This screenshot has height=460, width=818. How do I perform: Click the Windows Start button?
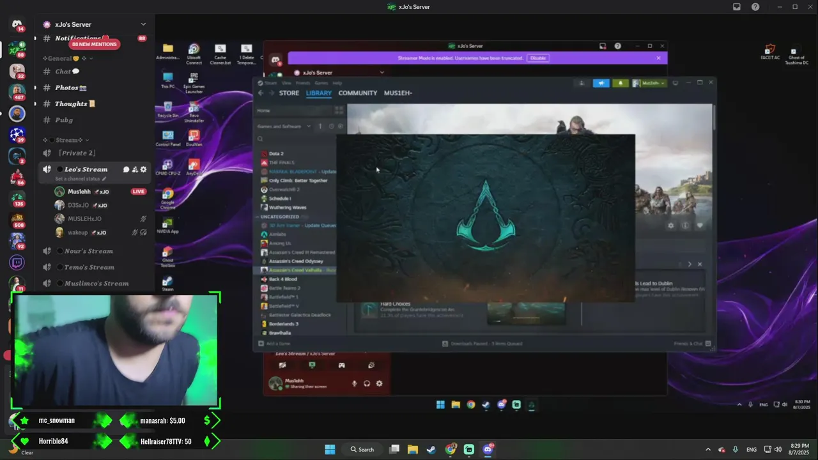point(330,449)
